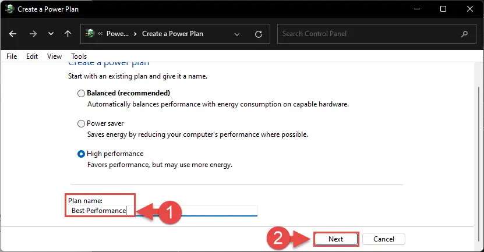Go back using the back arrow

13,34
